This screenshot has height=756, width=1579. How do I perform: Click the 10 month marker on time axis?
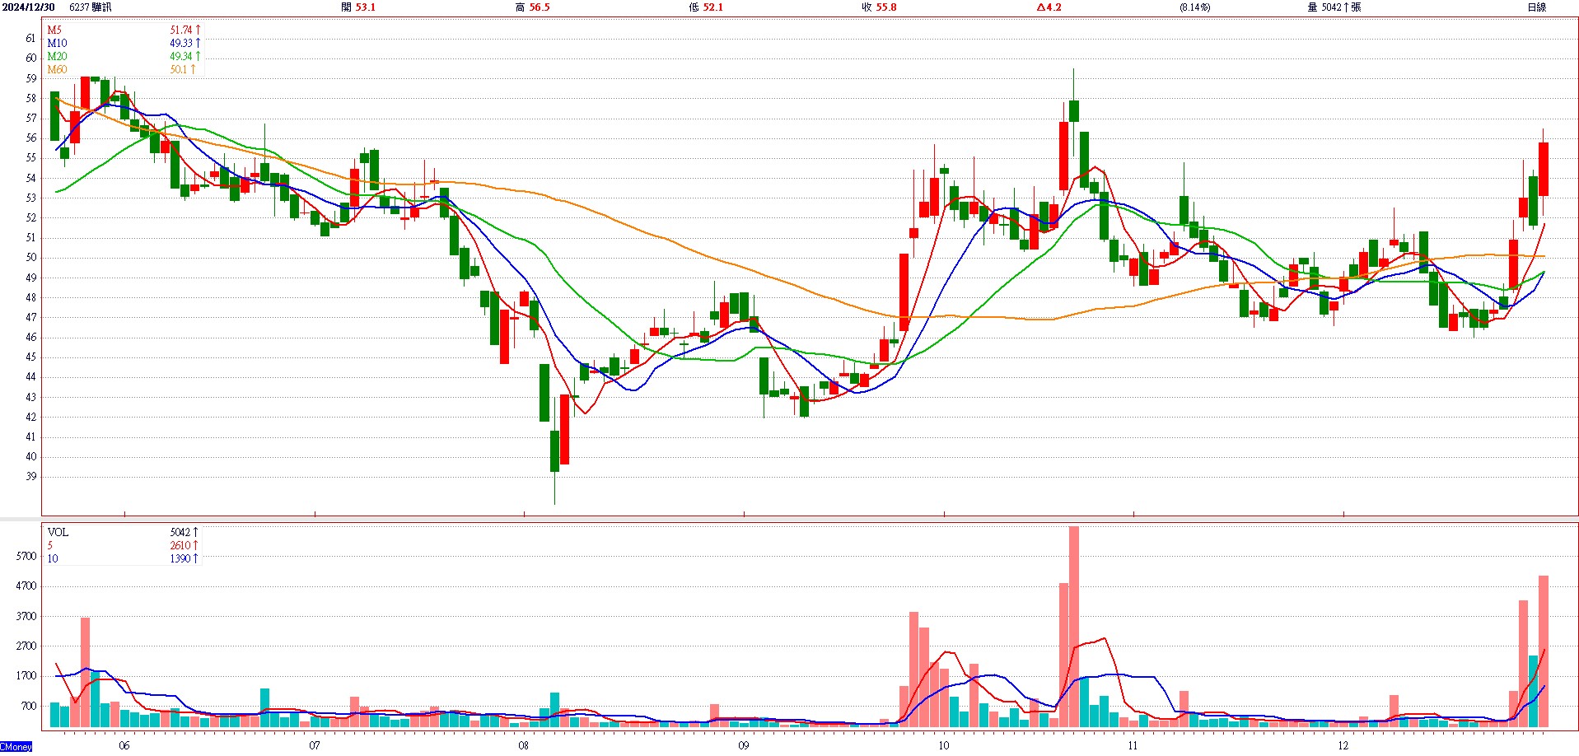pyautogui.click(x=943, y=745)
